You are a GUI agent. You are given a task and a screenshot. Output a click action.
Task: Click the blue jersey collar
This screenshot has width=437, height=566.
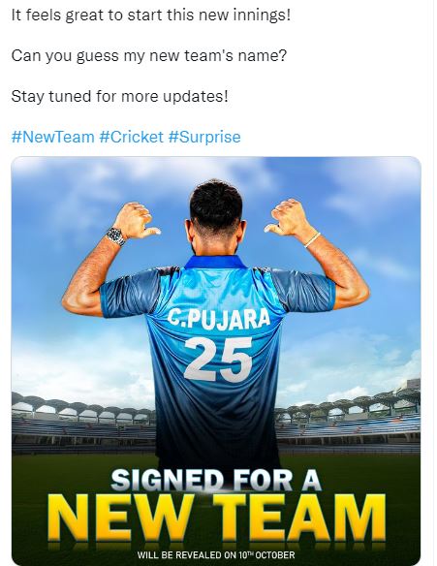tap(215, 262)
